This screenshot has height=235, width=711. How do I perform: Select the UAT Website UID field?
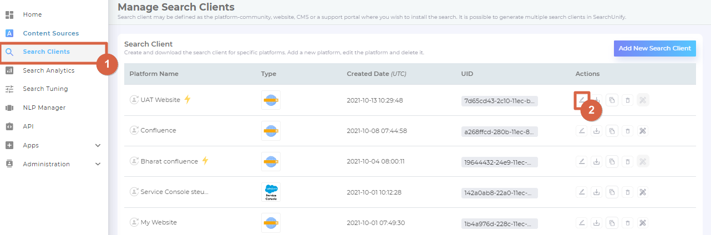tap(499, 101)
